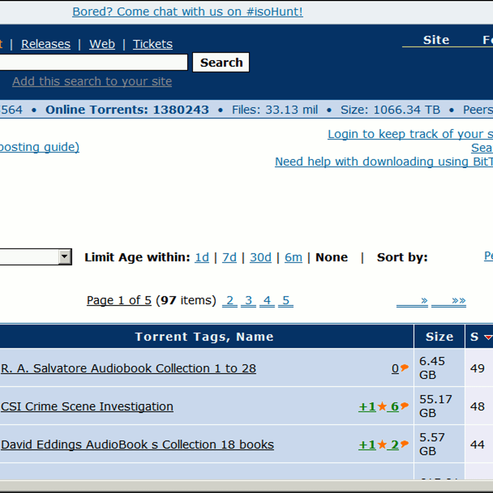Go to results page 2
The image size is (493, 493).
[230, 301]
